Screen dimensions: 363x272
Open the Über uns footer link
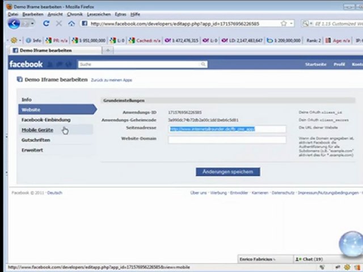(x=199, y=193)
